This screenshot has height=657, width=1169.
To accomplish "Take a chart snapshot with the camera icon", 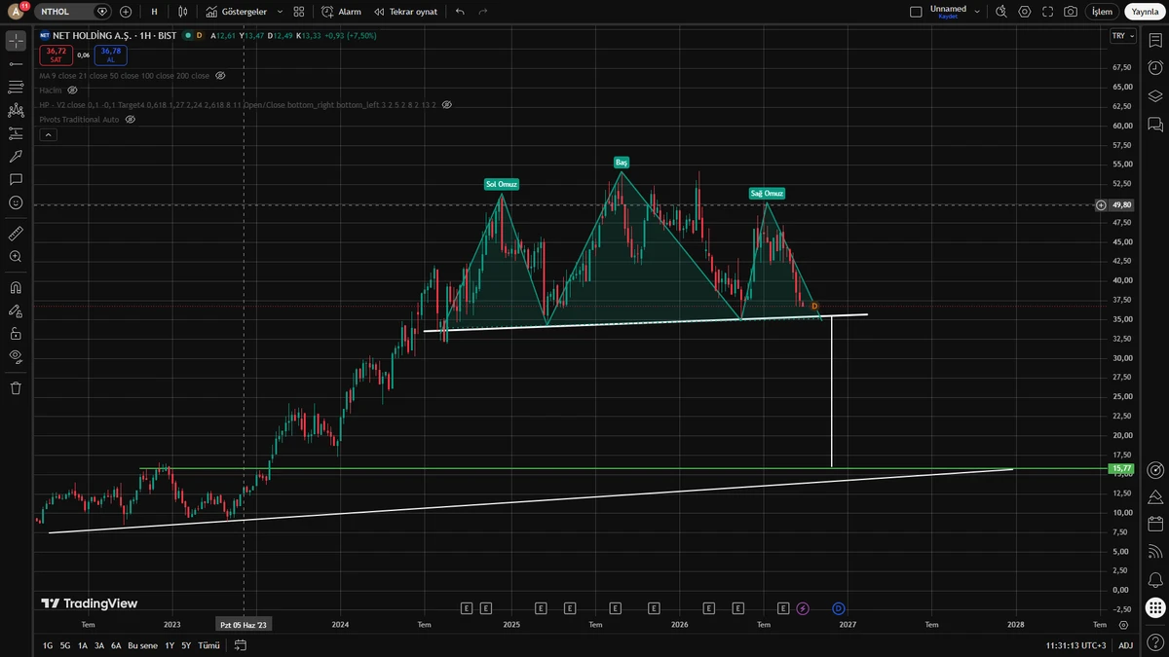I will [x=1071, y=12].
